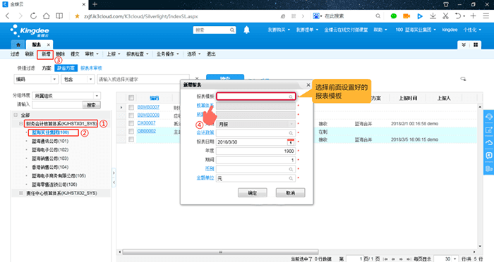Expand the 责任中心核算体系 tree node
Screen dimensions: 494x262
click(x=20, y=193)
